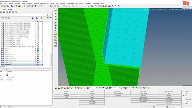Open the browser search options dropdown arrow

[x=49, y=15]
